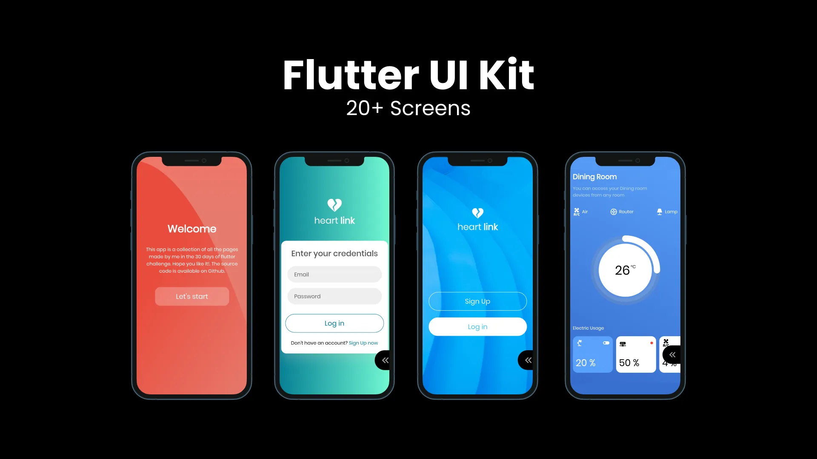Click the Let's start button
This screenshot has width=817, height=459.
tap(191, 296)
